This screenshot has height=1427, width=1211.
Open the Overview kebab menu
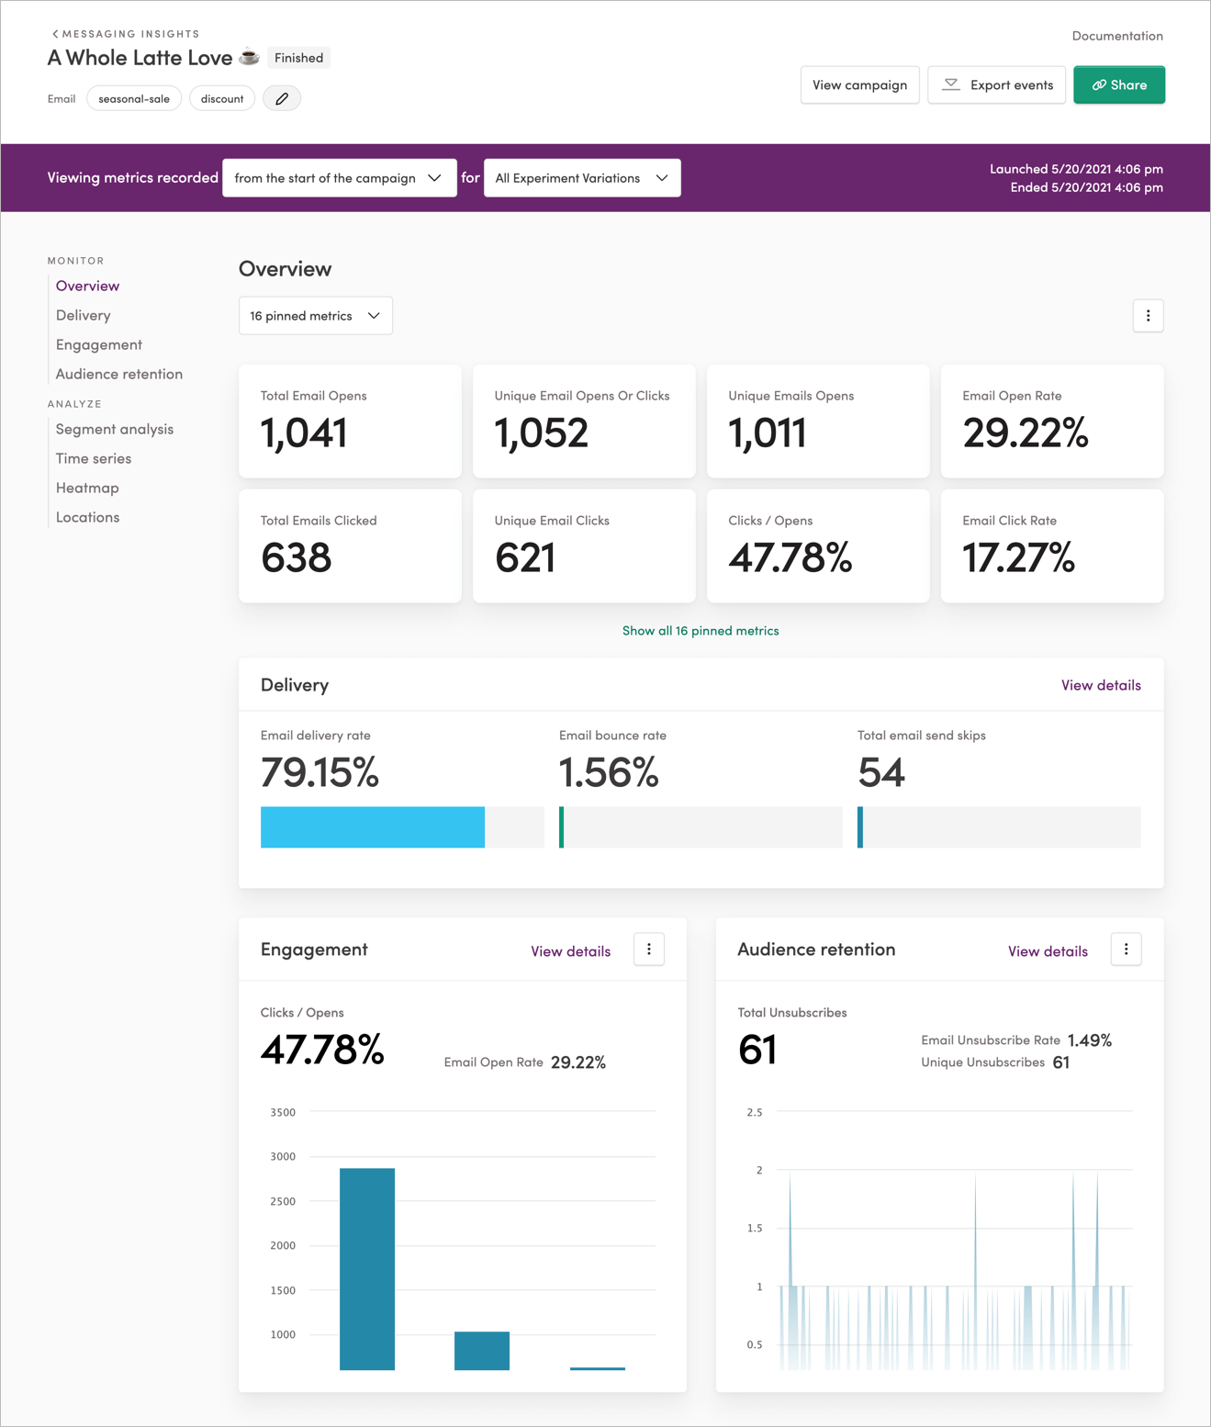point(1148,315)
